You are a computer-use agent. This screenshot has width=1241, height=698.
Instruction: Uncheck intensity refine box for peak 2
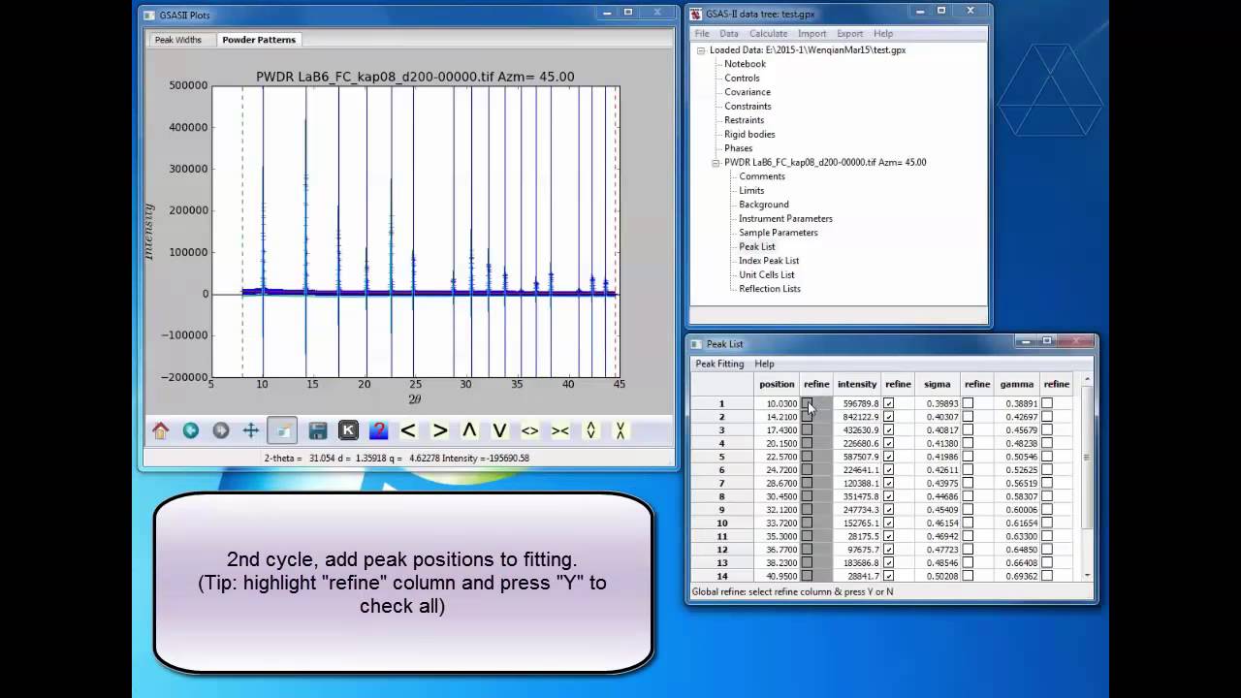888,417
